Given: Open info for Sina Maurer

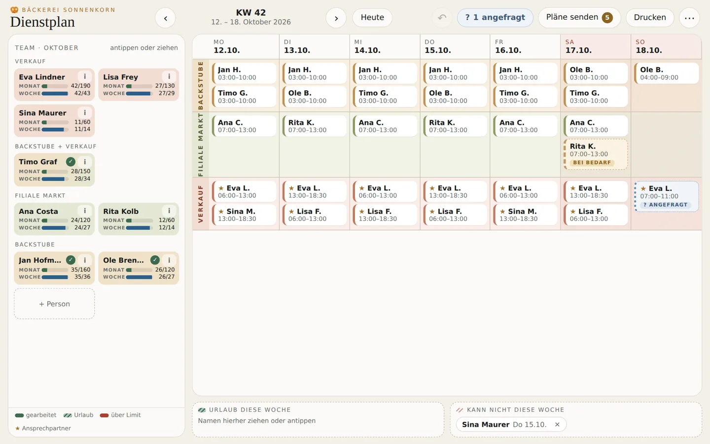Looking at the screenshot, I should [x=85, y=112].
